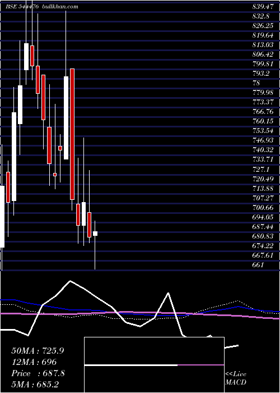
Task: Click the BSE 544476 symbol label
Action: click(x=22, y=7)
